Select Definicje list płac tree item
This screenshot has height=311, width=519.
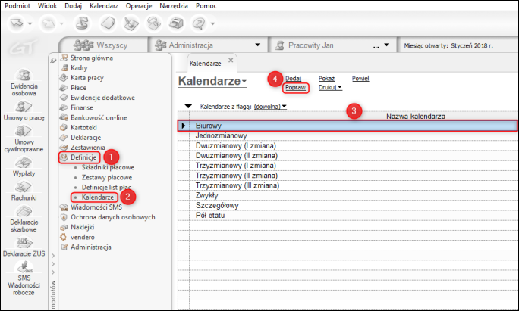(x=106, y=187)
